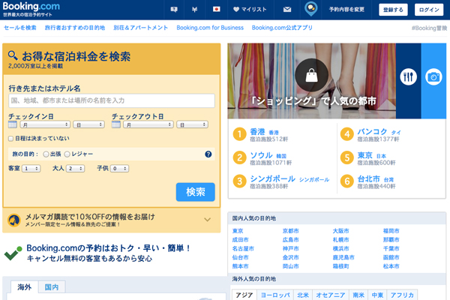This screenshot has height=300, width=450.
Task: Open 名古屋市 destination link
Action: pos(243,248)
